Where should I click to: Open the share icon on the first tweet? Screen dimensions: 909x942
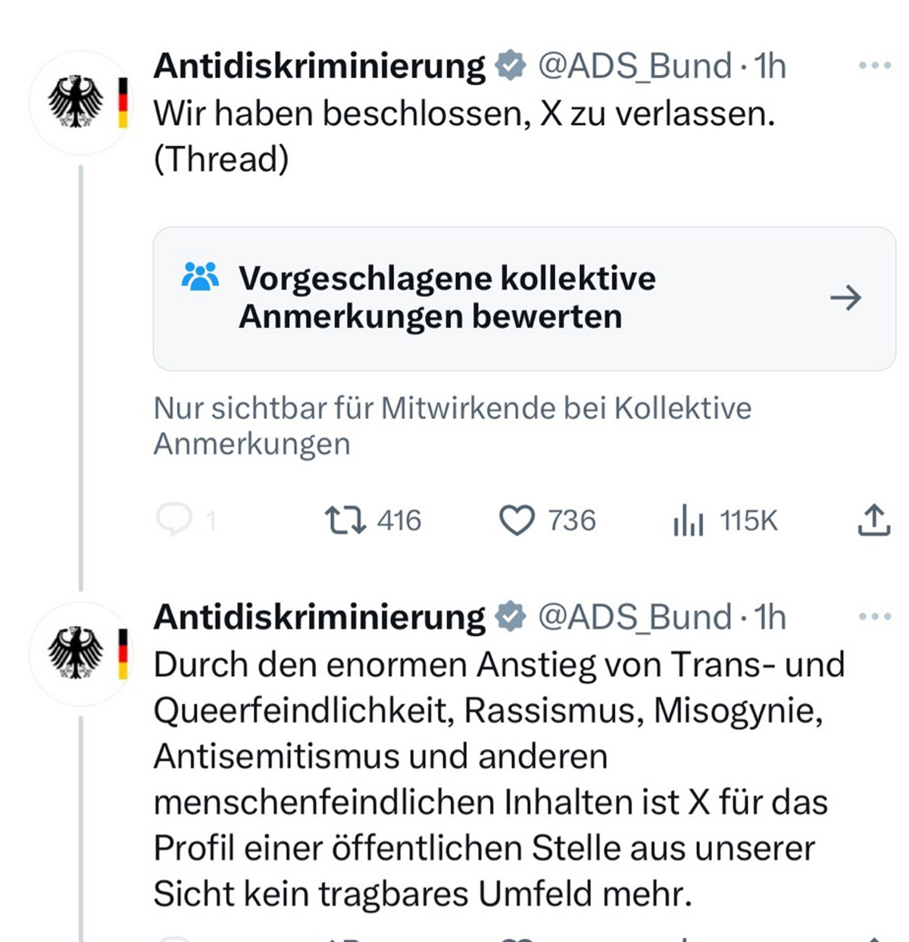click(x=873, y=520)
